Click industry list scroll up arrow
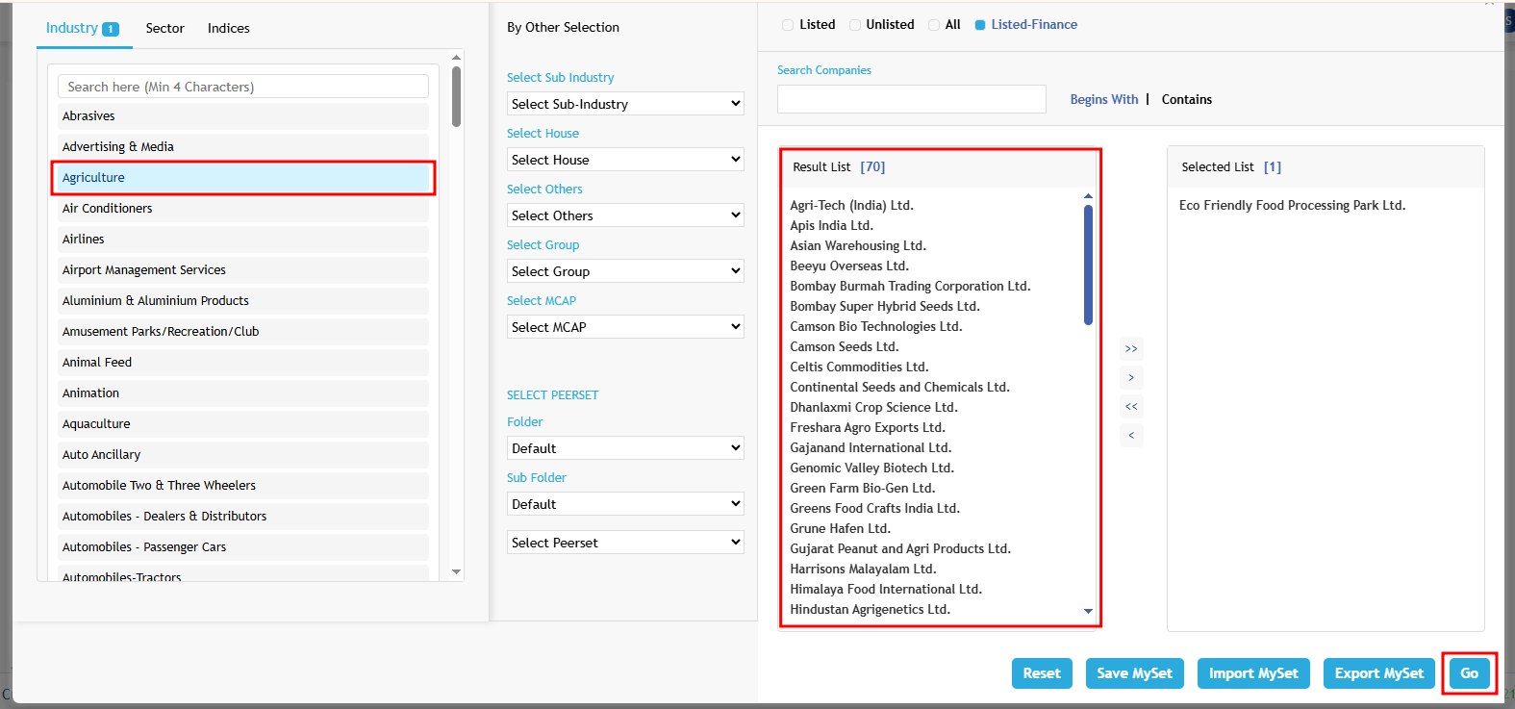The width and height of the screenshot is (1515, 709). click(456, 58)
